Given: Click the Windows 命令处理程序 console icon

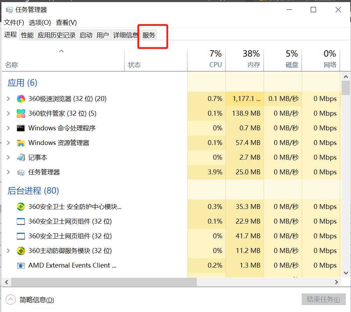Looking at the screenshot, I should tap(21, 128).
